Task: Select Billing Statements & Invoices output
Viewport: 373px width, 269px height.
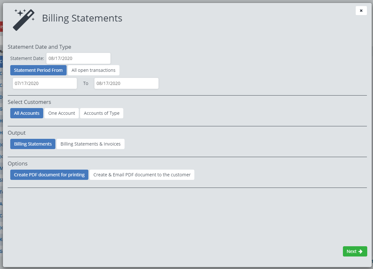Action: tap(91, 144)
